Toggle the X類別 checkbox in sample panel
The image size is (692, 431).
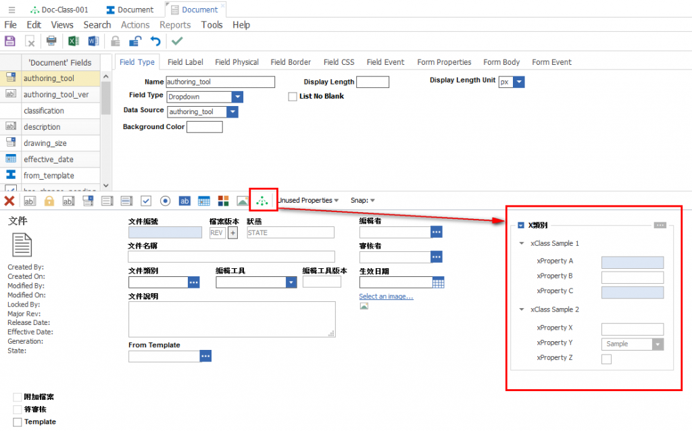coord(521,226)
